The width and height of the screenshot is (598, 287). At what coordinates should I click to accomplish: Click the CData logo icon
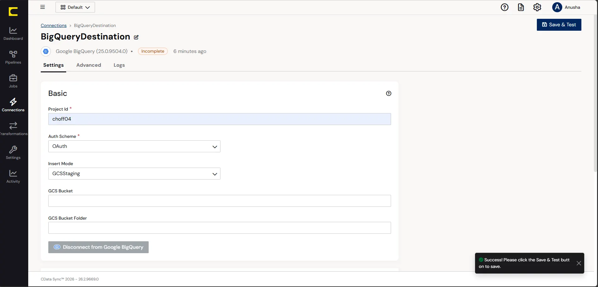tap(13, 12)
